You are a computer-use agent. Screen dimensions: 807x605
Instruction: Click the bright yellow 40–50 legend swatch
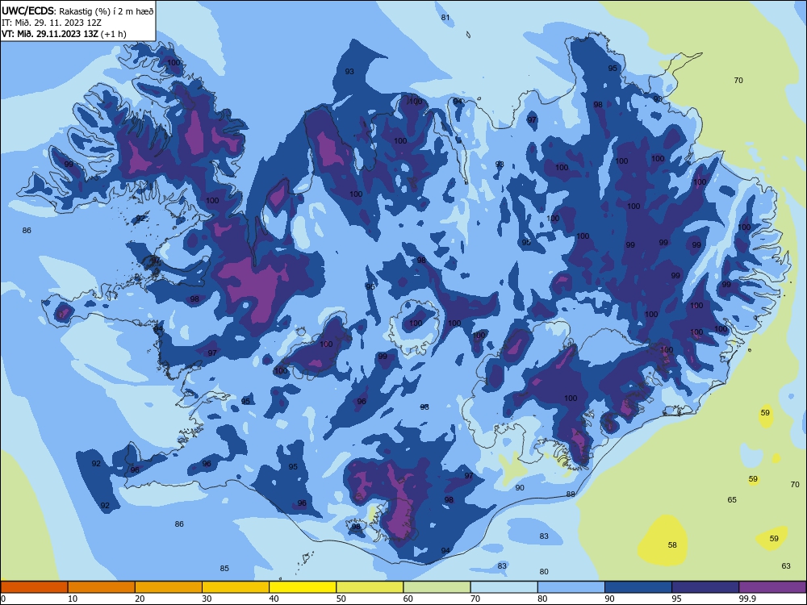click(303, 587)
